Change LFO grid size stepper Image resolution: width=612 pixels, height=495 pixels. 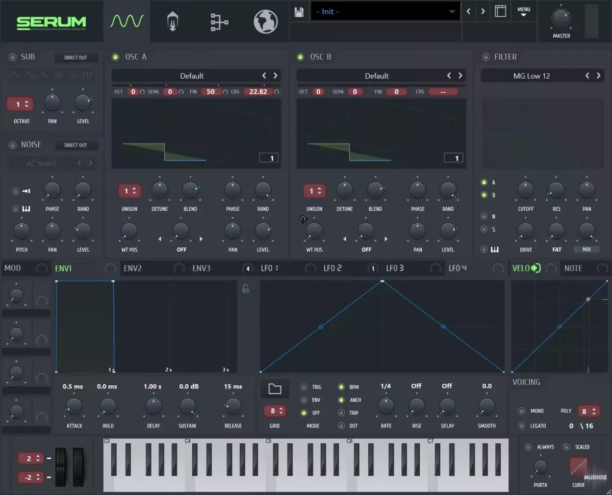275,411
